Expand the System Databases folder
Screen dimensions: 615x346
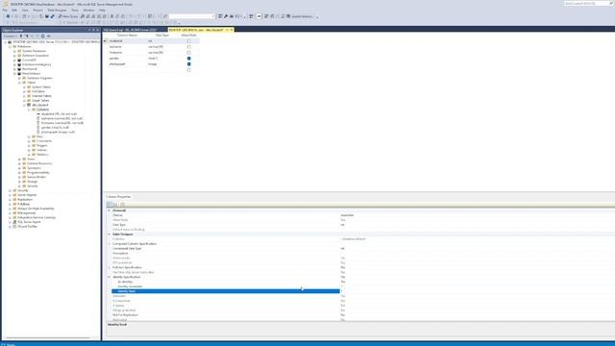[x=15, y=51]
